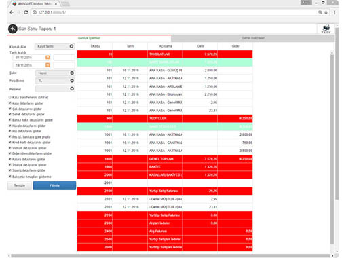Open Personel dropdown
346x258 pixels.
click(x=55, y=89)
